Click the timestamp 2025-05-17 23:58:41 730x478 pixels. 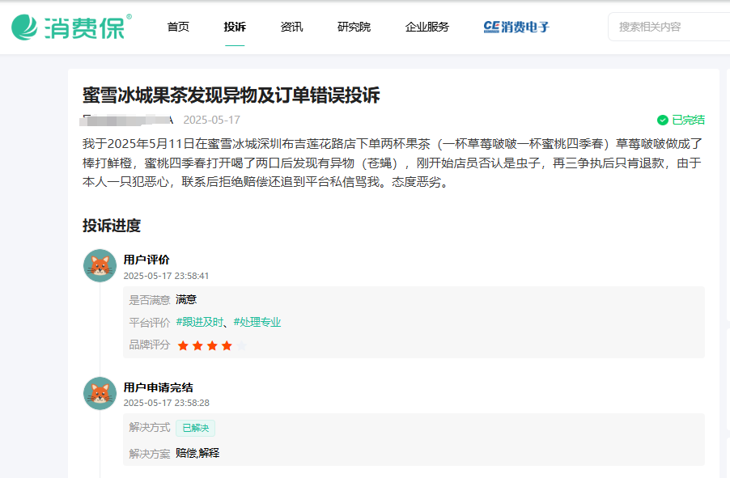point(166,276)
